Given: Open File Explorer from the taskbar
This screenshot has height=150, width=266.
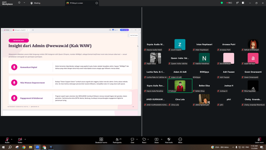Looking at the screenshot, I should pos(30,147).
